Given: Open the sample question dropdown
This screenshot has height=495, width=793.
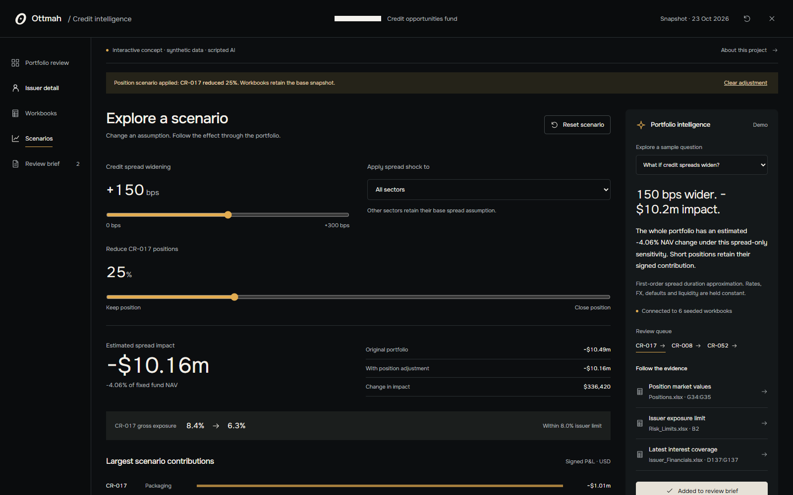Looking at the screenshot, I should pyautogui.click(x=702, y=165).
